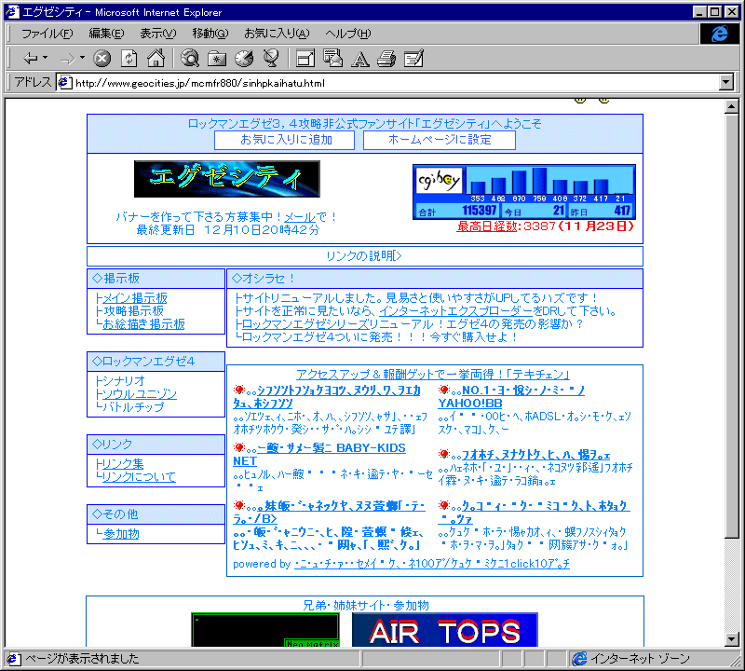This screenshot has height=671, width=745.
Task: Click the シナリオ text entry
Action: coord(124,381)
